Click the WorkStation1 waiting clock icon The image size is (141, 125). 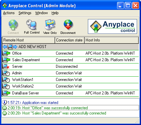6,80
